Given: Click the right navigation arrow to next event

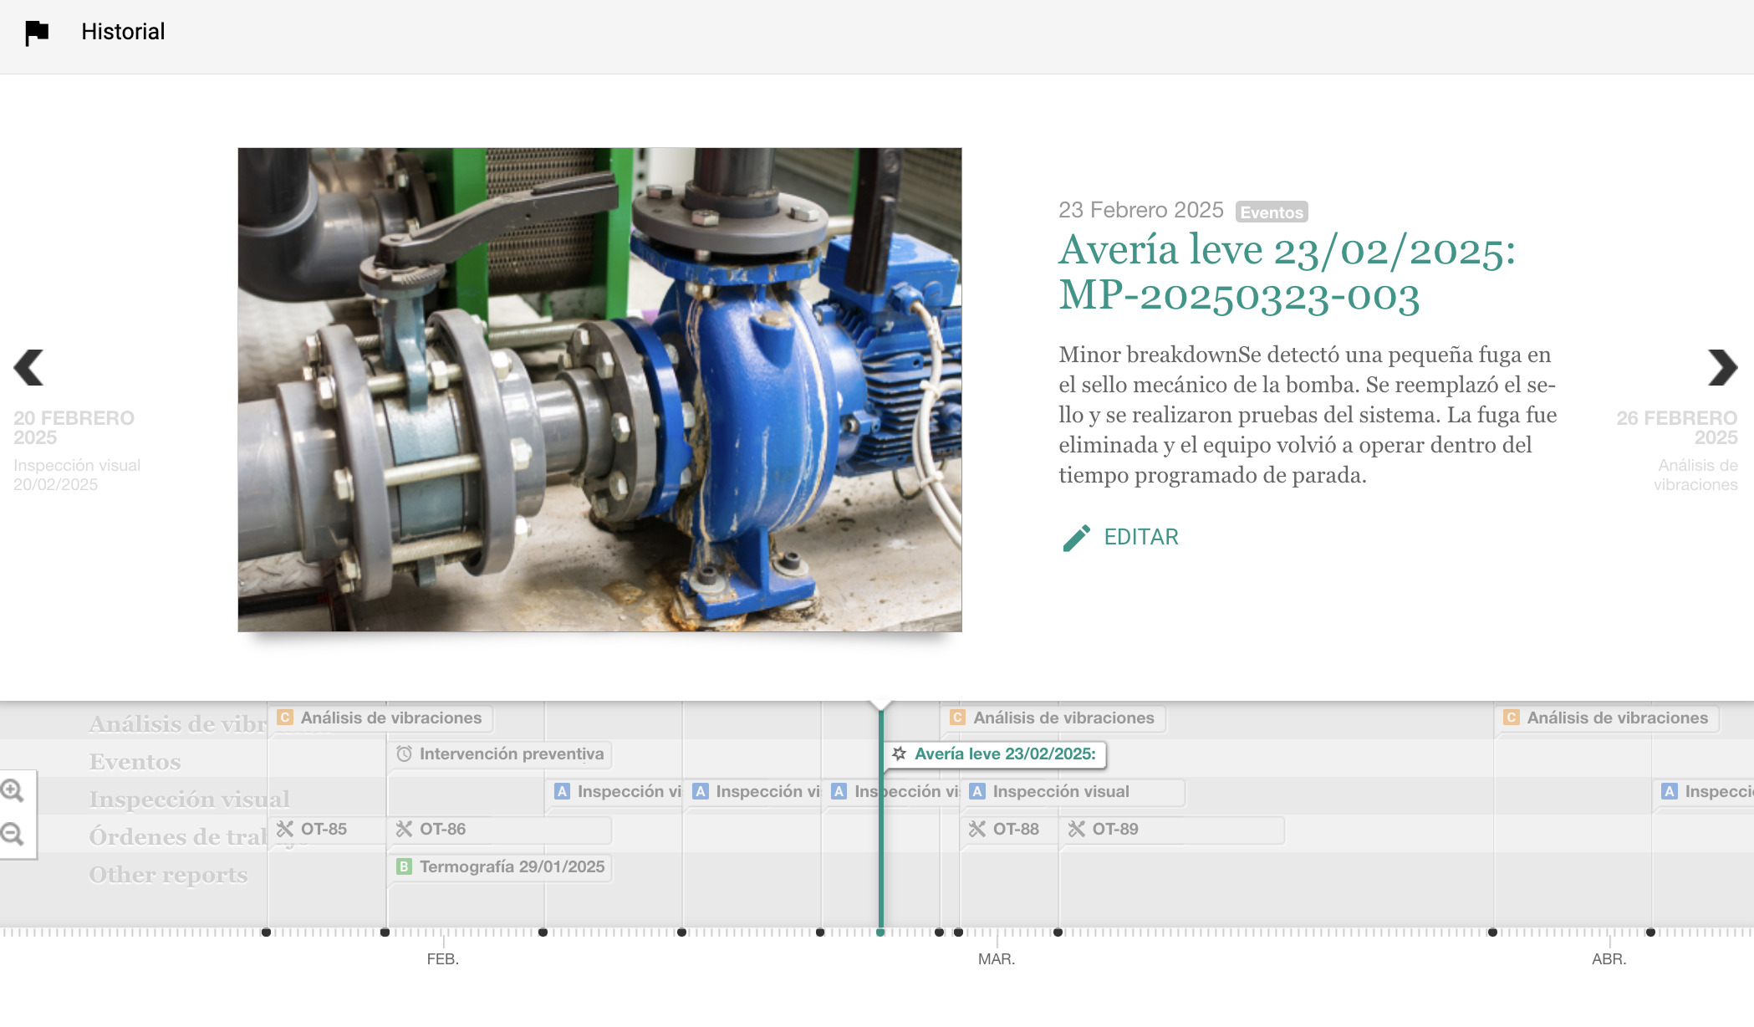Looking at the screenshot, I should (x=1723, y=367).
